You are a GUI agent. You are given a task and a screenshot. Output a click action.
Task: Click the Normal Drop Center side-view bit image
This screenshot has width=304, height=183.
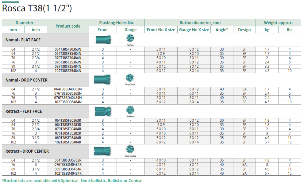point(102,80)
